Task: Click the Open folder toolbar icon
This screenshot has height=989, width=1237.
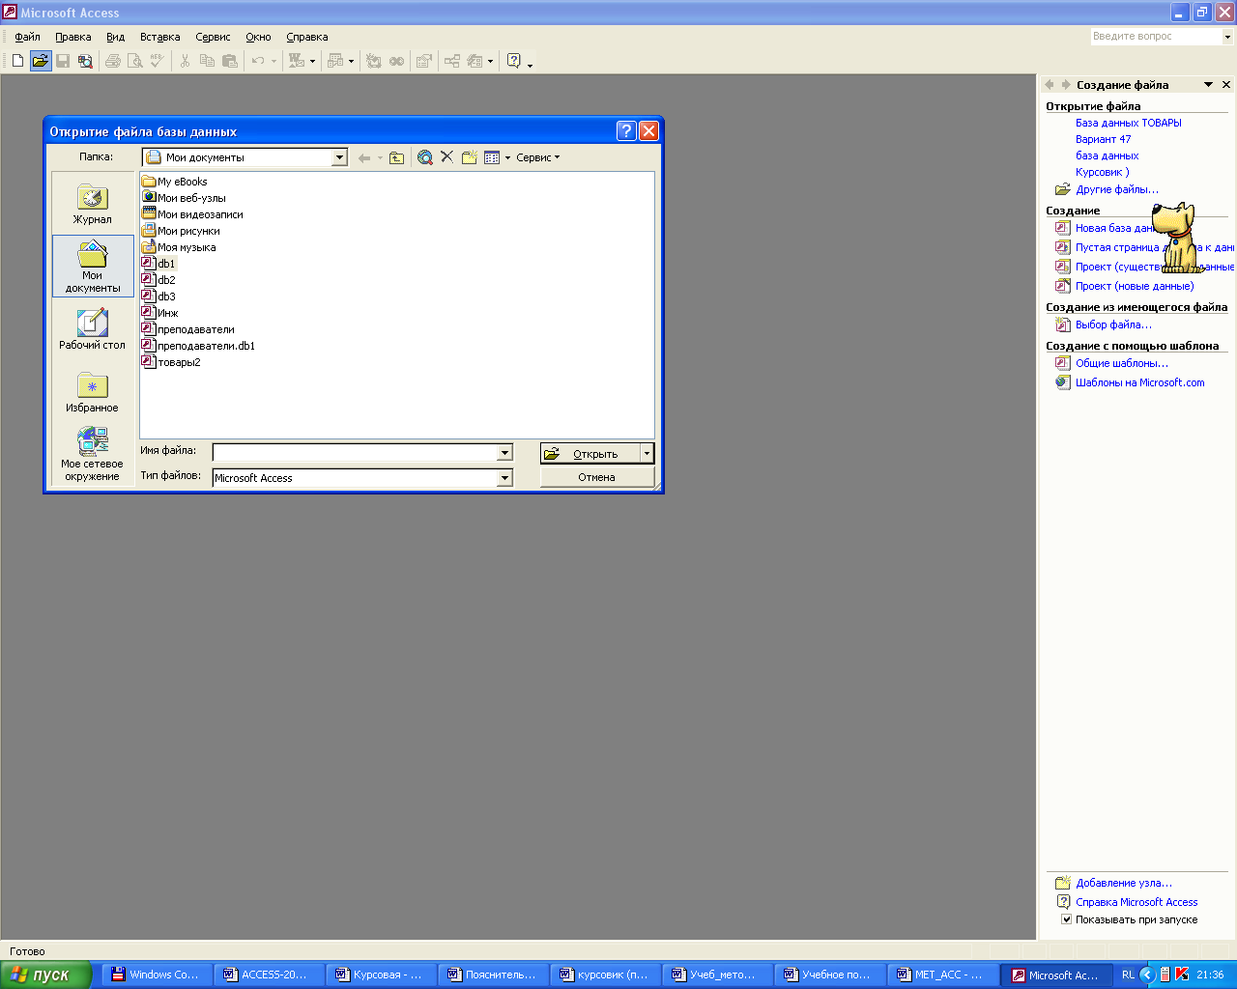Action: 40,61
